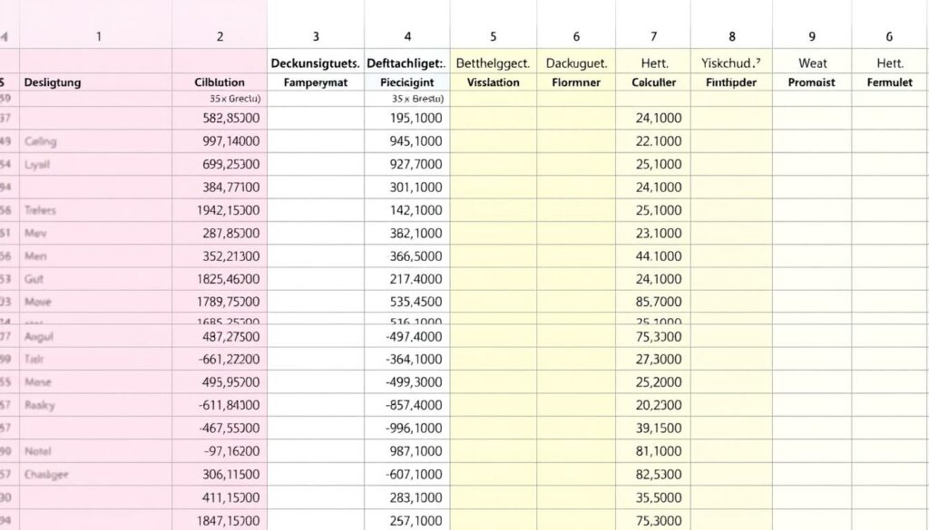The height and width of the screenshot is (530, 929).
Task: Pick the Calculler cell 85.7000
Action: tap(653, 302)
